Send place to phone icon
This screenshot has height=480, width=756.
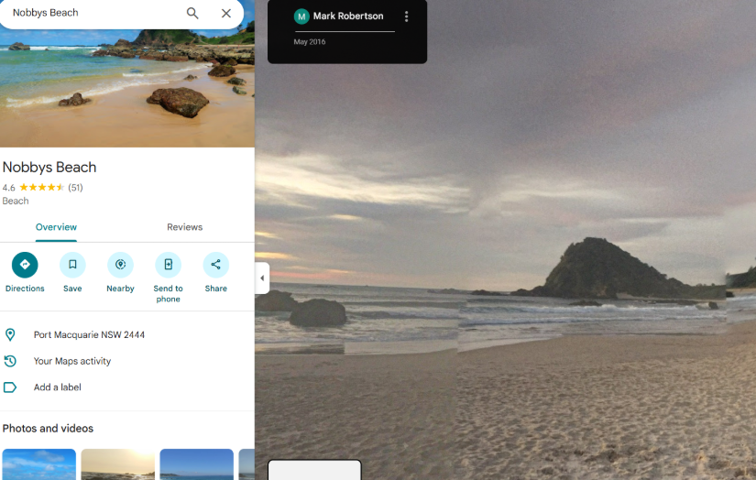point(168,265)
